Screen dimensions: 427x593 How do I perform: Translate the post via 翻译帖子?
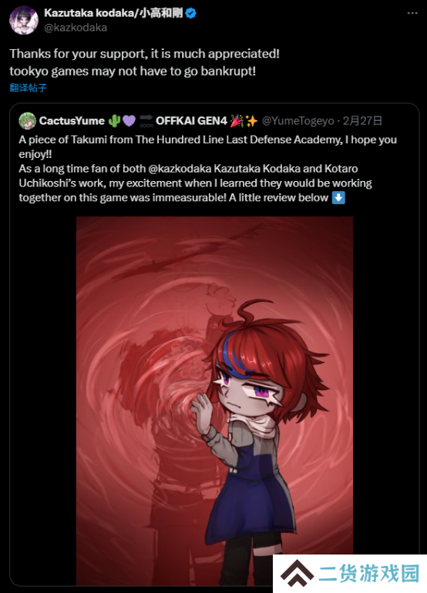pos(28,88)
